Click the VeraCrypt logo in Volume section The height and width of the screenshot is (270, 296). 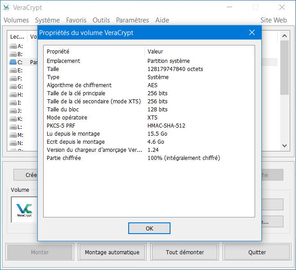click(x=24, y=210)
